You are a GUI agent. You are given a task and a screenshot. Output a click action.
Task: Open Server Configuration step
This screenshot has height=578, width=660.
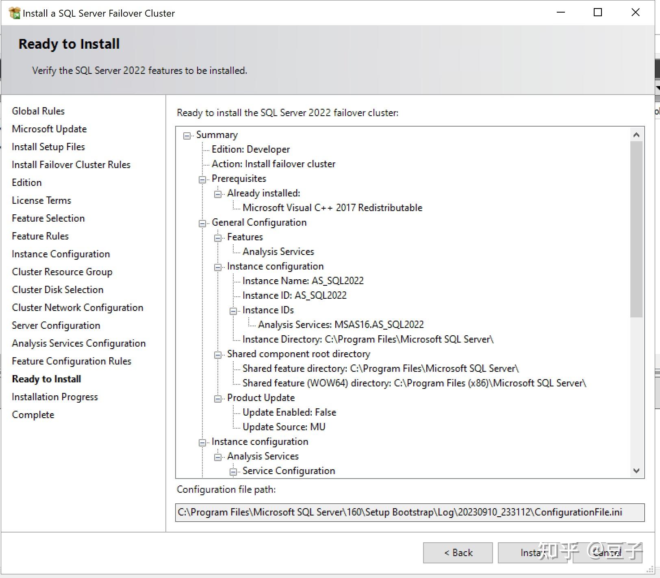click(56, 326)
